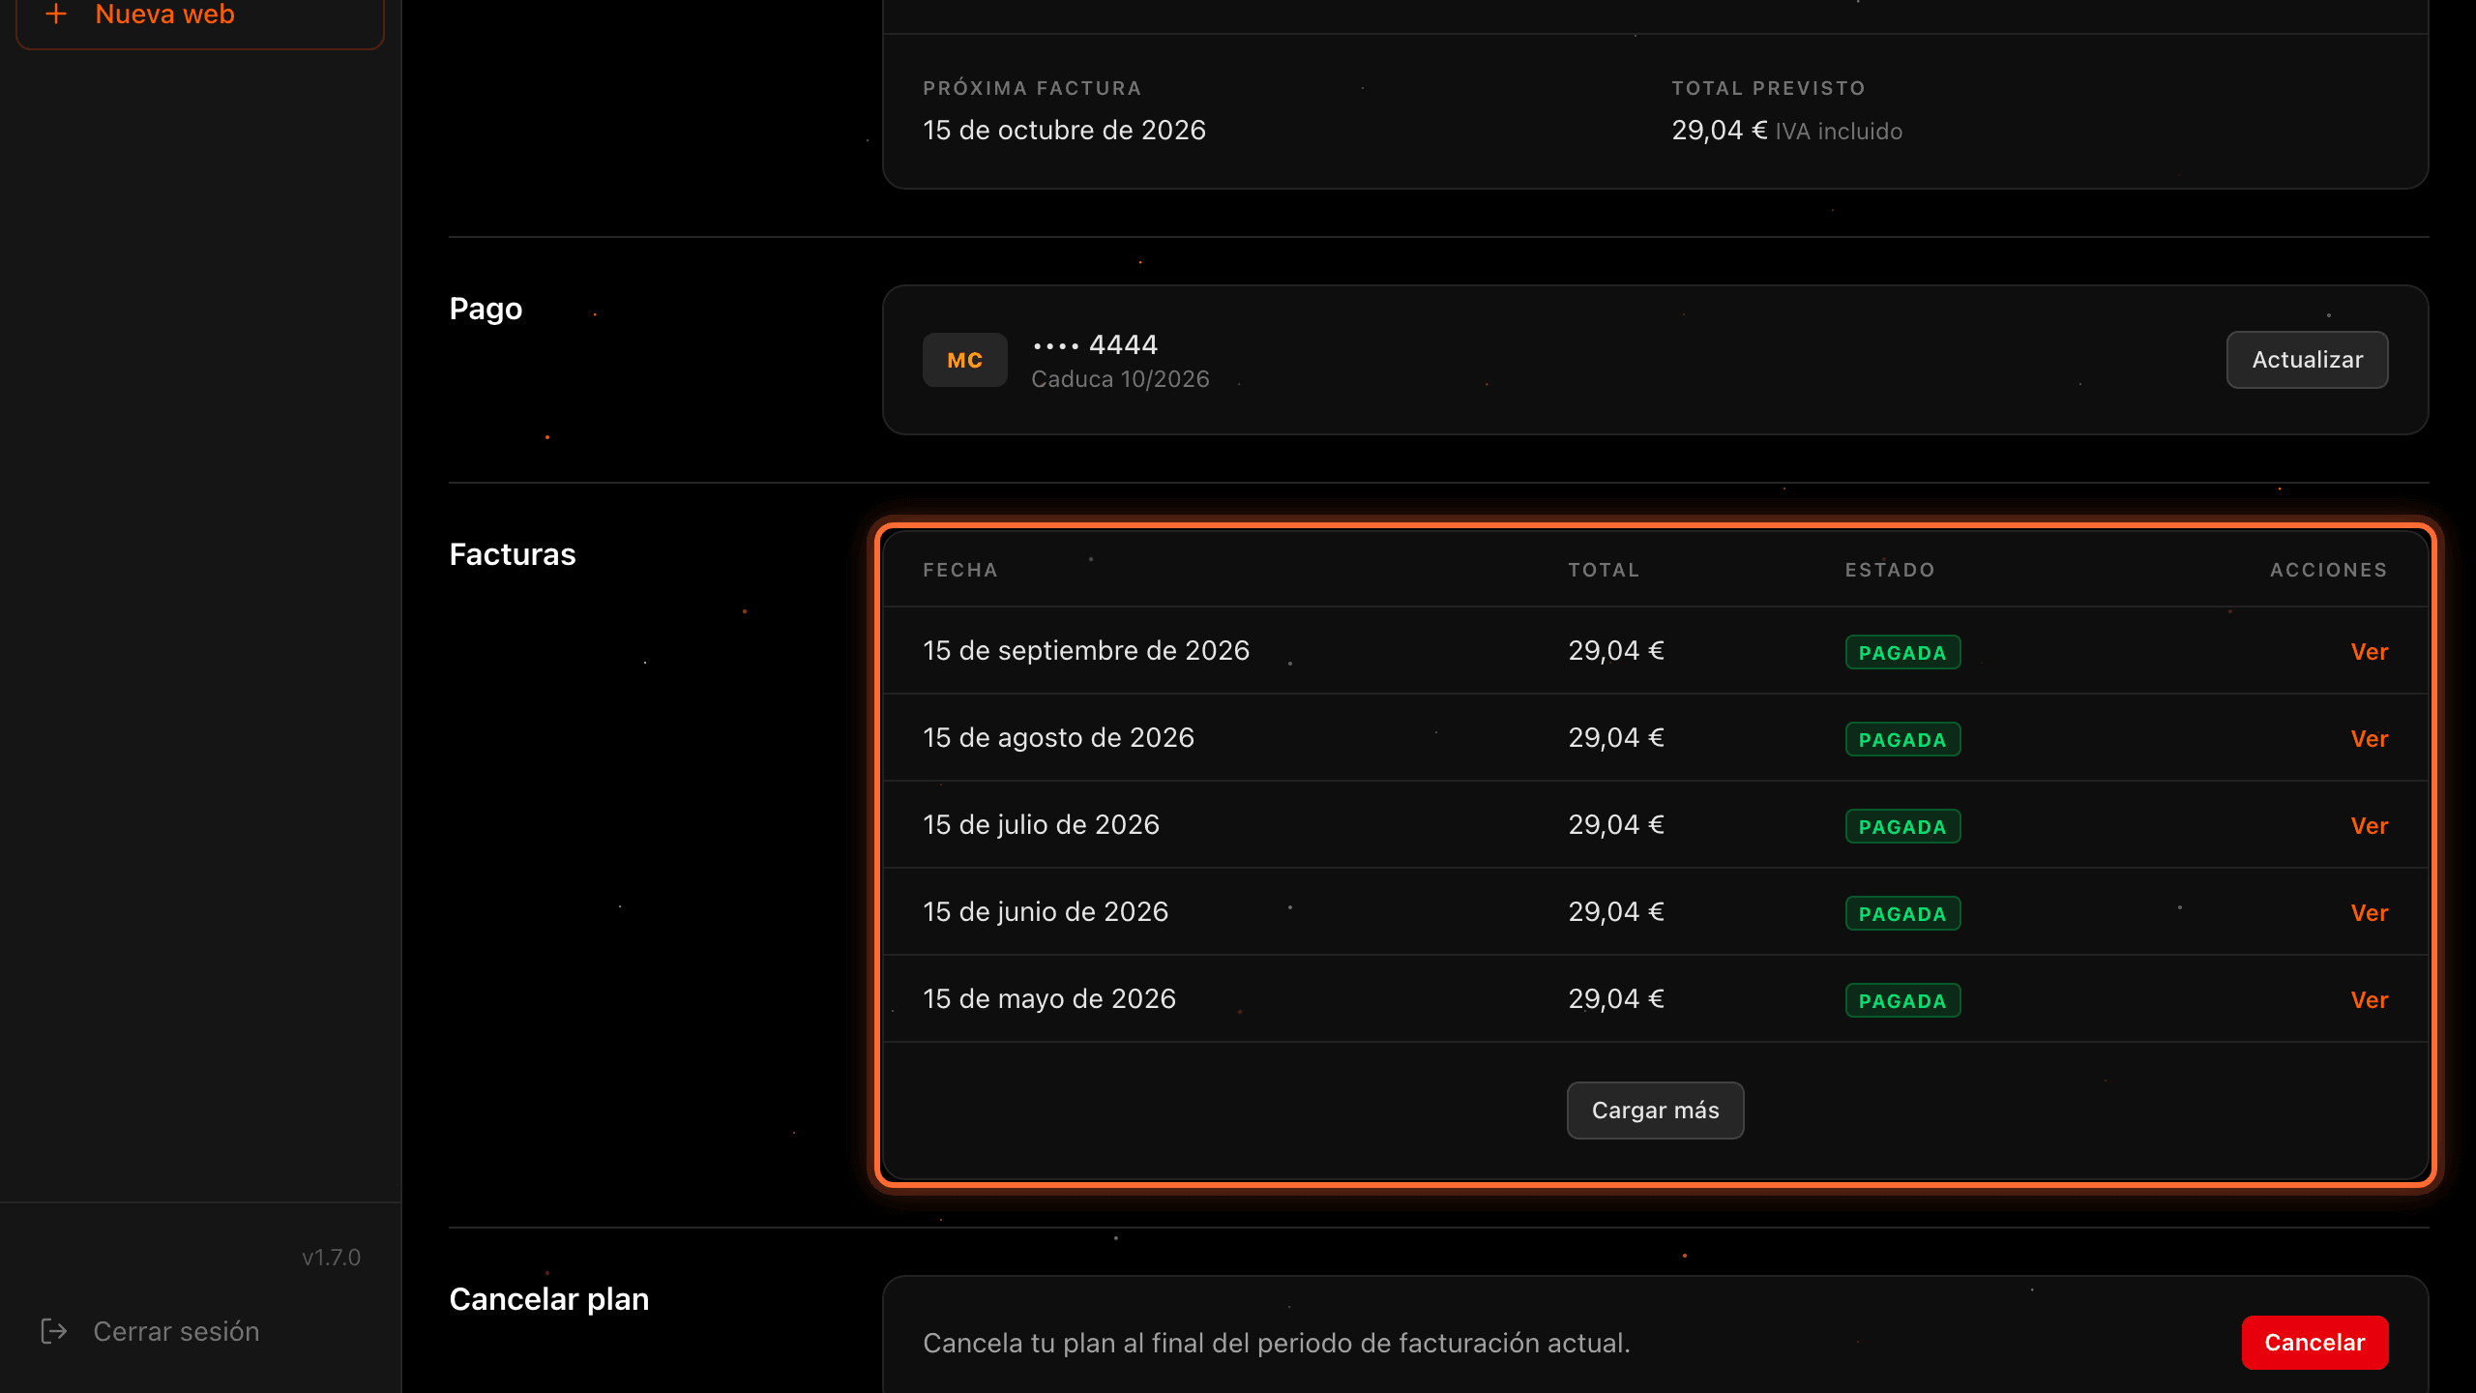2476x1393 pixels.
Task: Click the ESTADO column header
Action: click(x=1890, y=570)
